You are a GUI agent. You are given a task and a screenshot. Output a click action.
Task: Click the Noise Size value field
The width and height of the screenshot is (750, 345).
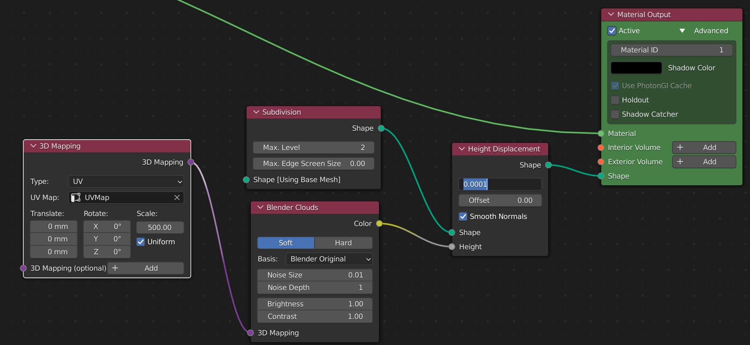pos(315,275)
